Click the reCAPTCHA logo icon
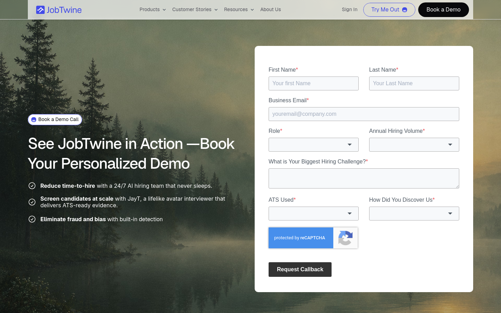Viewport: 501px width, 313px height. 345,238
